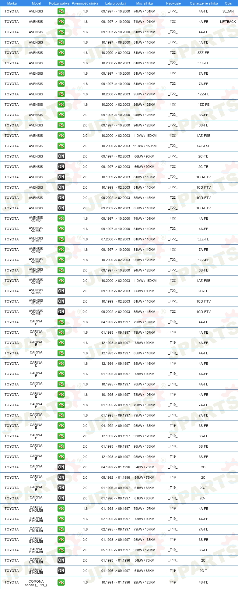Click the 'Marka' column header
Image resolution: width=238 pixels, height=589 pixels.
(x=12, y=3)
